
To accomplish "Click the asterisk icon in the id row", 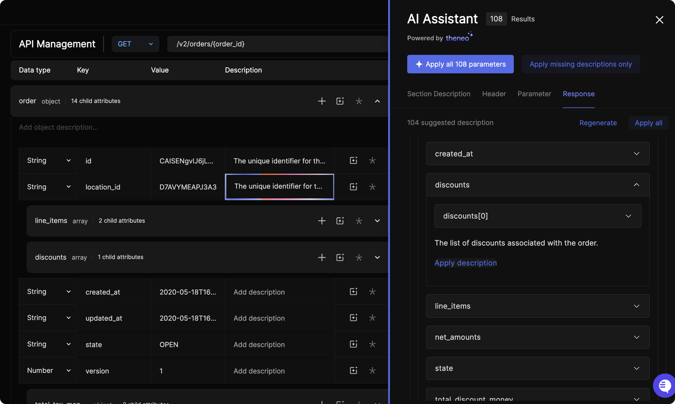I will click(x=372, y=160).
